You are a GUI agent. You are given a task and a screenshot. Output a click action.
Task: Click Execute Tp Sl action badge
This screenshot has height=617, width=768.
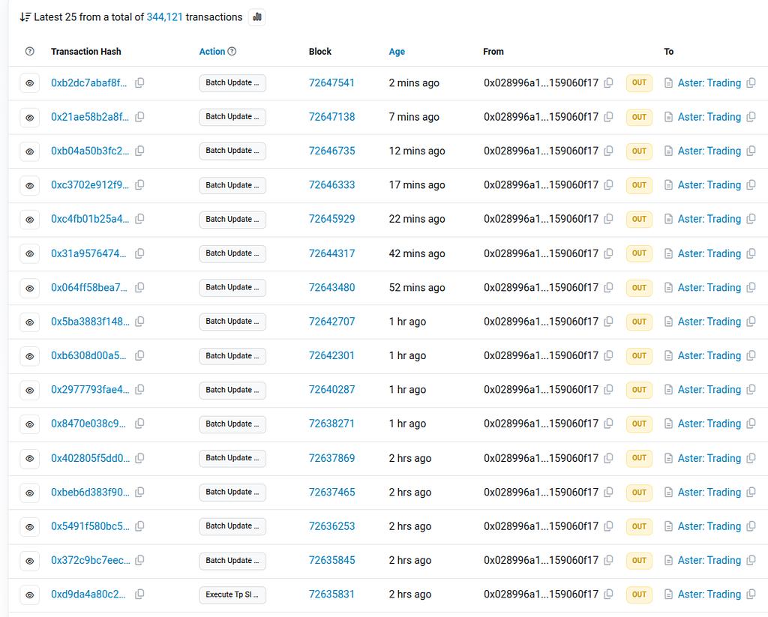coord(232,595)
